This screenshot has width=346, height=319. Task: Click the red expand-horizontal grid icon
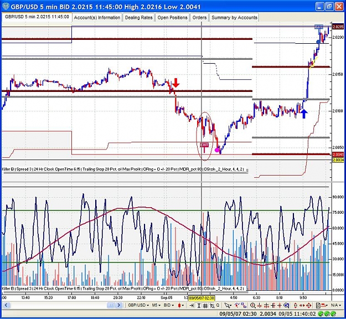click(x=266, y=305)
